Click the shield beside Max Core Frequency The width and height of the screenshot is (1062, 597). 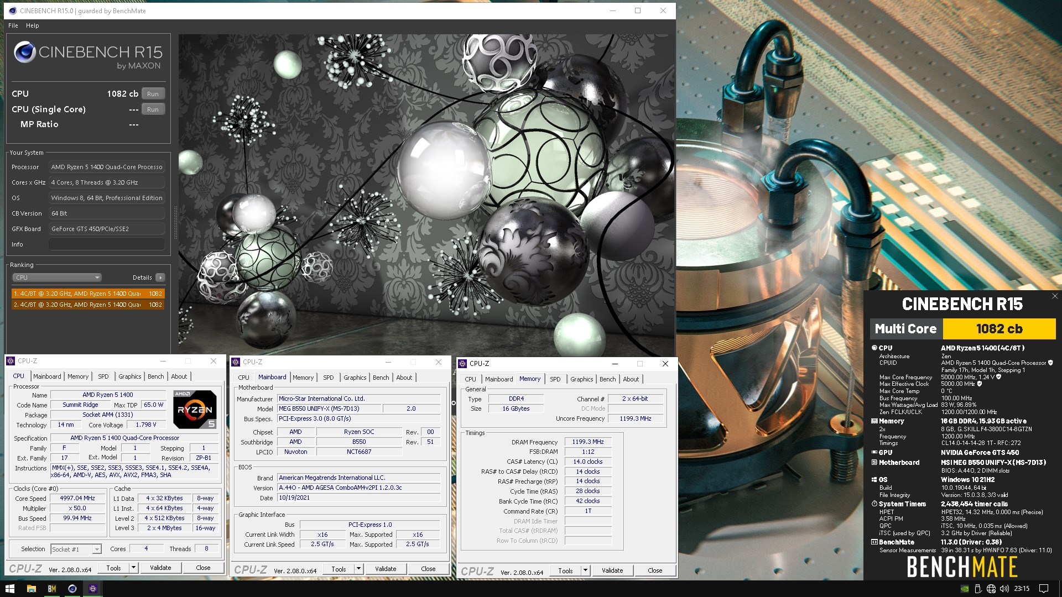998,377
